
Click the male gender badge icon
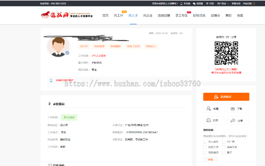coord(67,53)
